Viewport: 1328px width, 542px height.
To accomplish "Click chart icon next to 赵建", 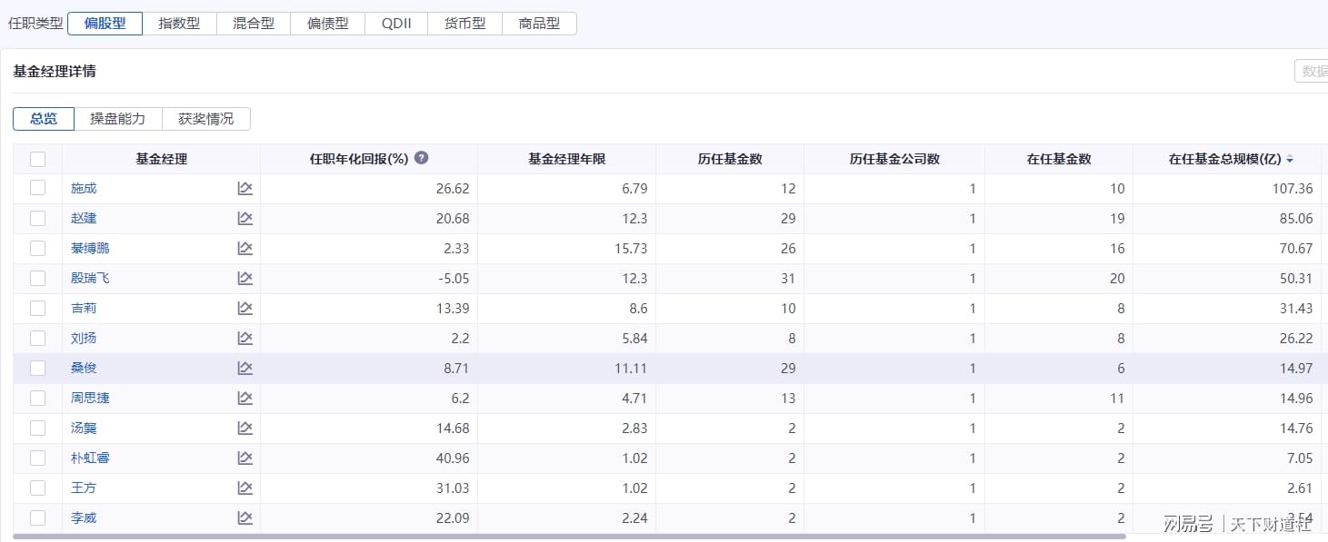I will (x=245, y=218).
